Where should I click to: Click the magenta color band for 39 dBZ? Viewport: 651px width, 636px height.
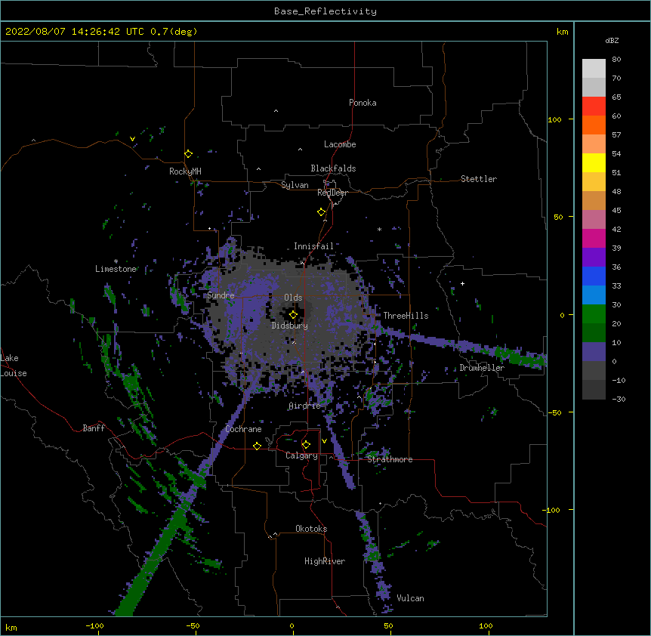[594, 238]
